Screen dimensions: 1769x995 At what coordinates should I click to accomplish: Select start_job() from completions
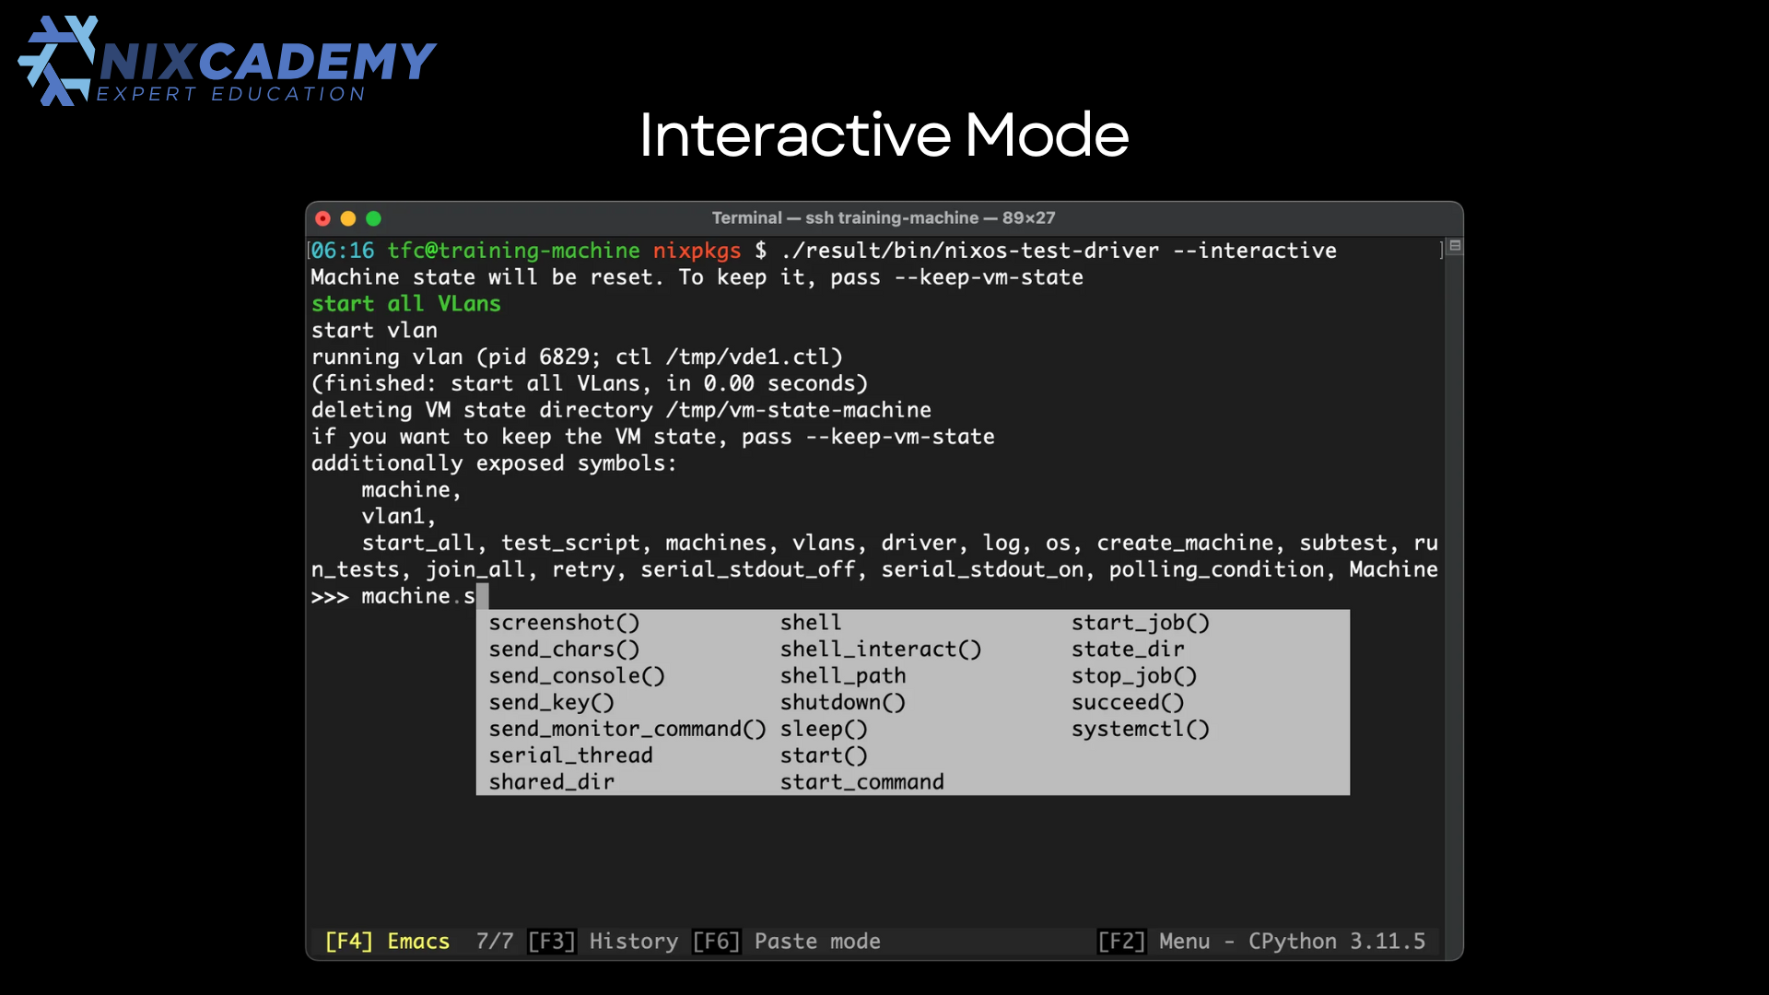coord(1140,623)
